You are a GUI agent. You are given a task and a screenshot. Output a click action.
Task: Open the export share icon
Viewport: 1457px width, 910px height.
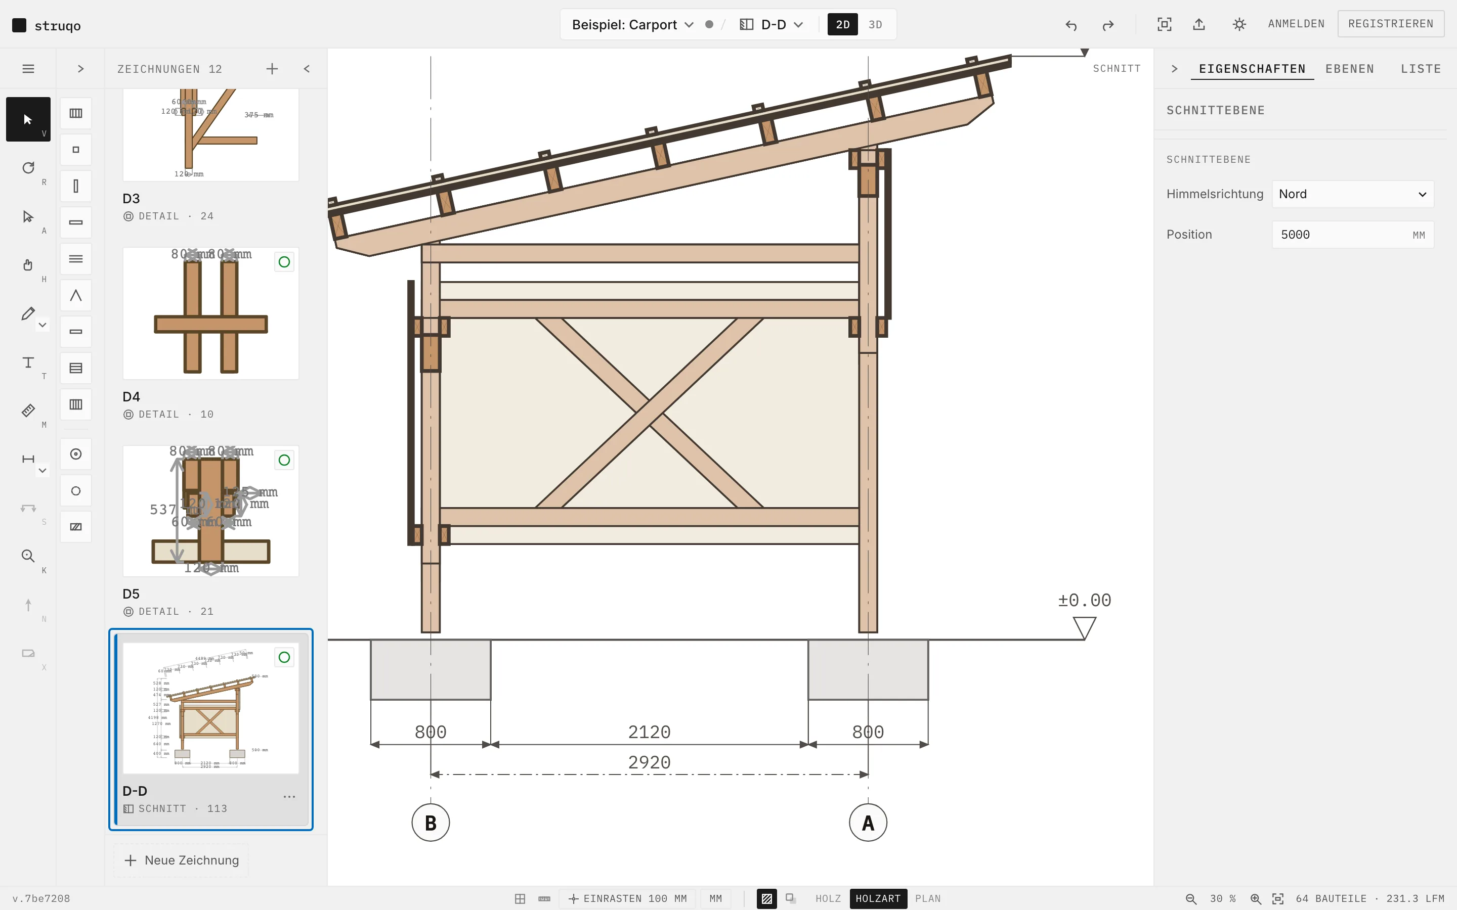pos(1198,25)
